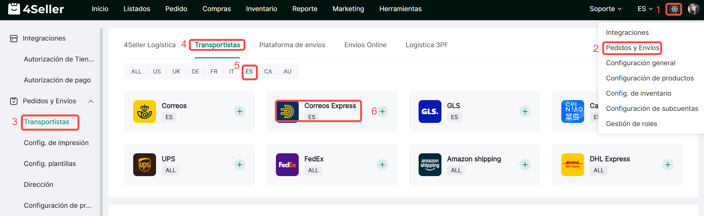Click the UPS carrier logo
The height and width of the screenshot is (216, 704).
[x=145, y=165]
